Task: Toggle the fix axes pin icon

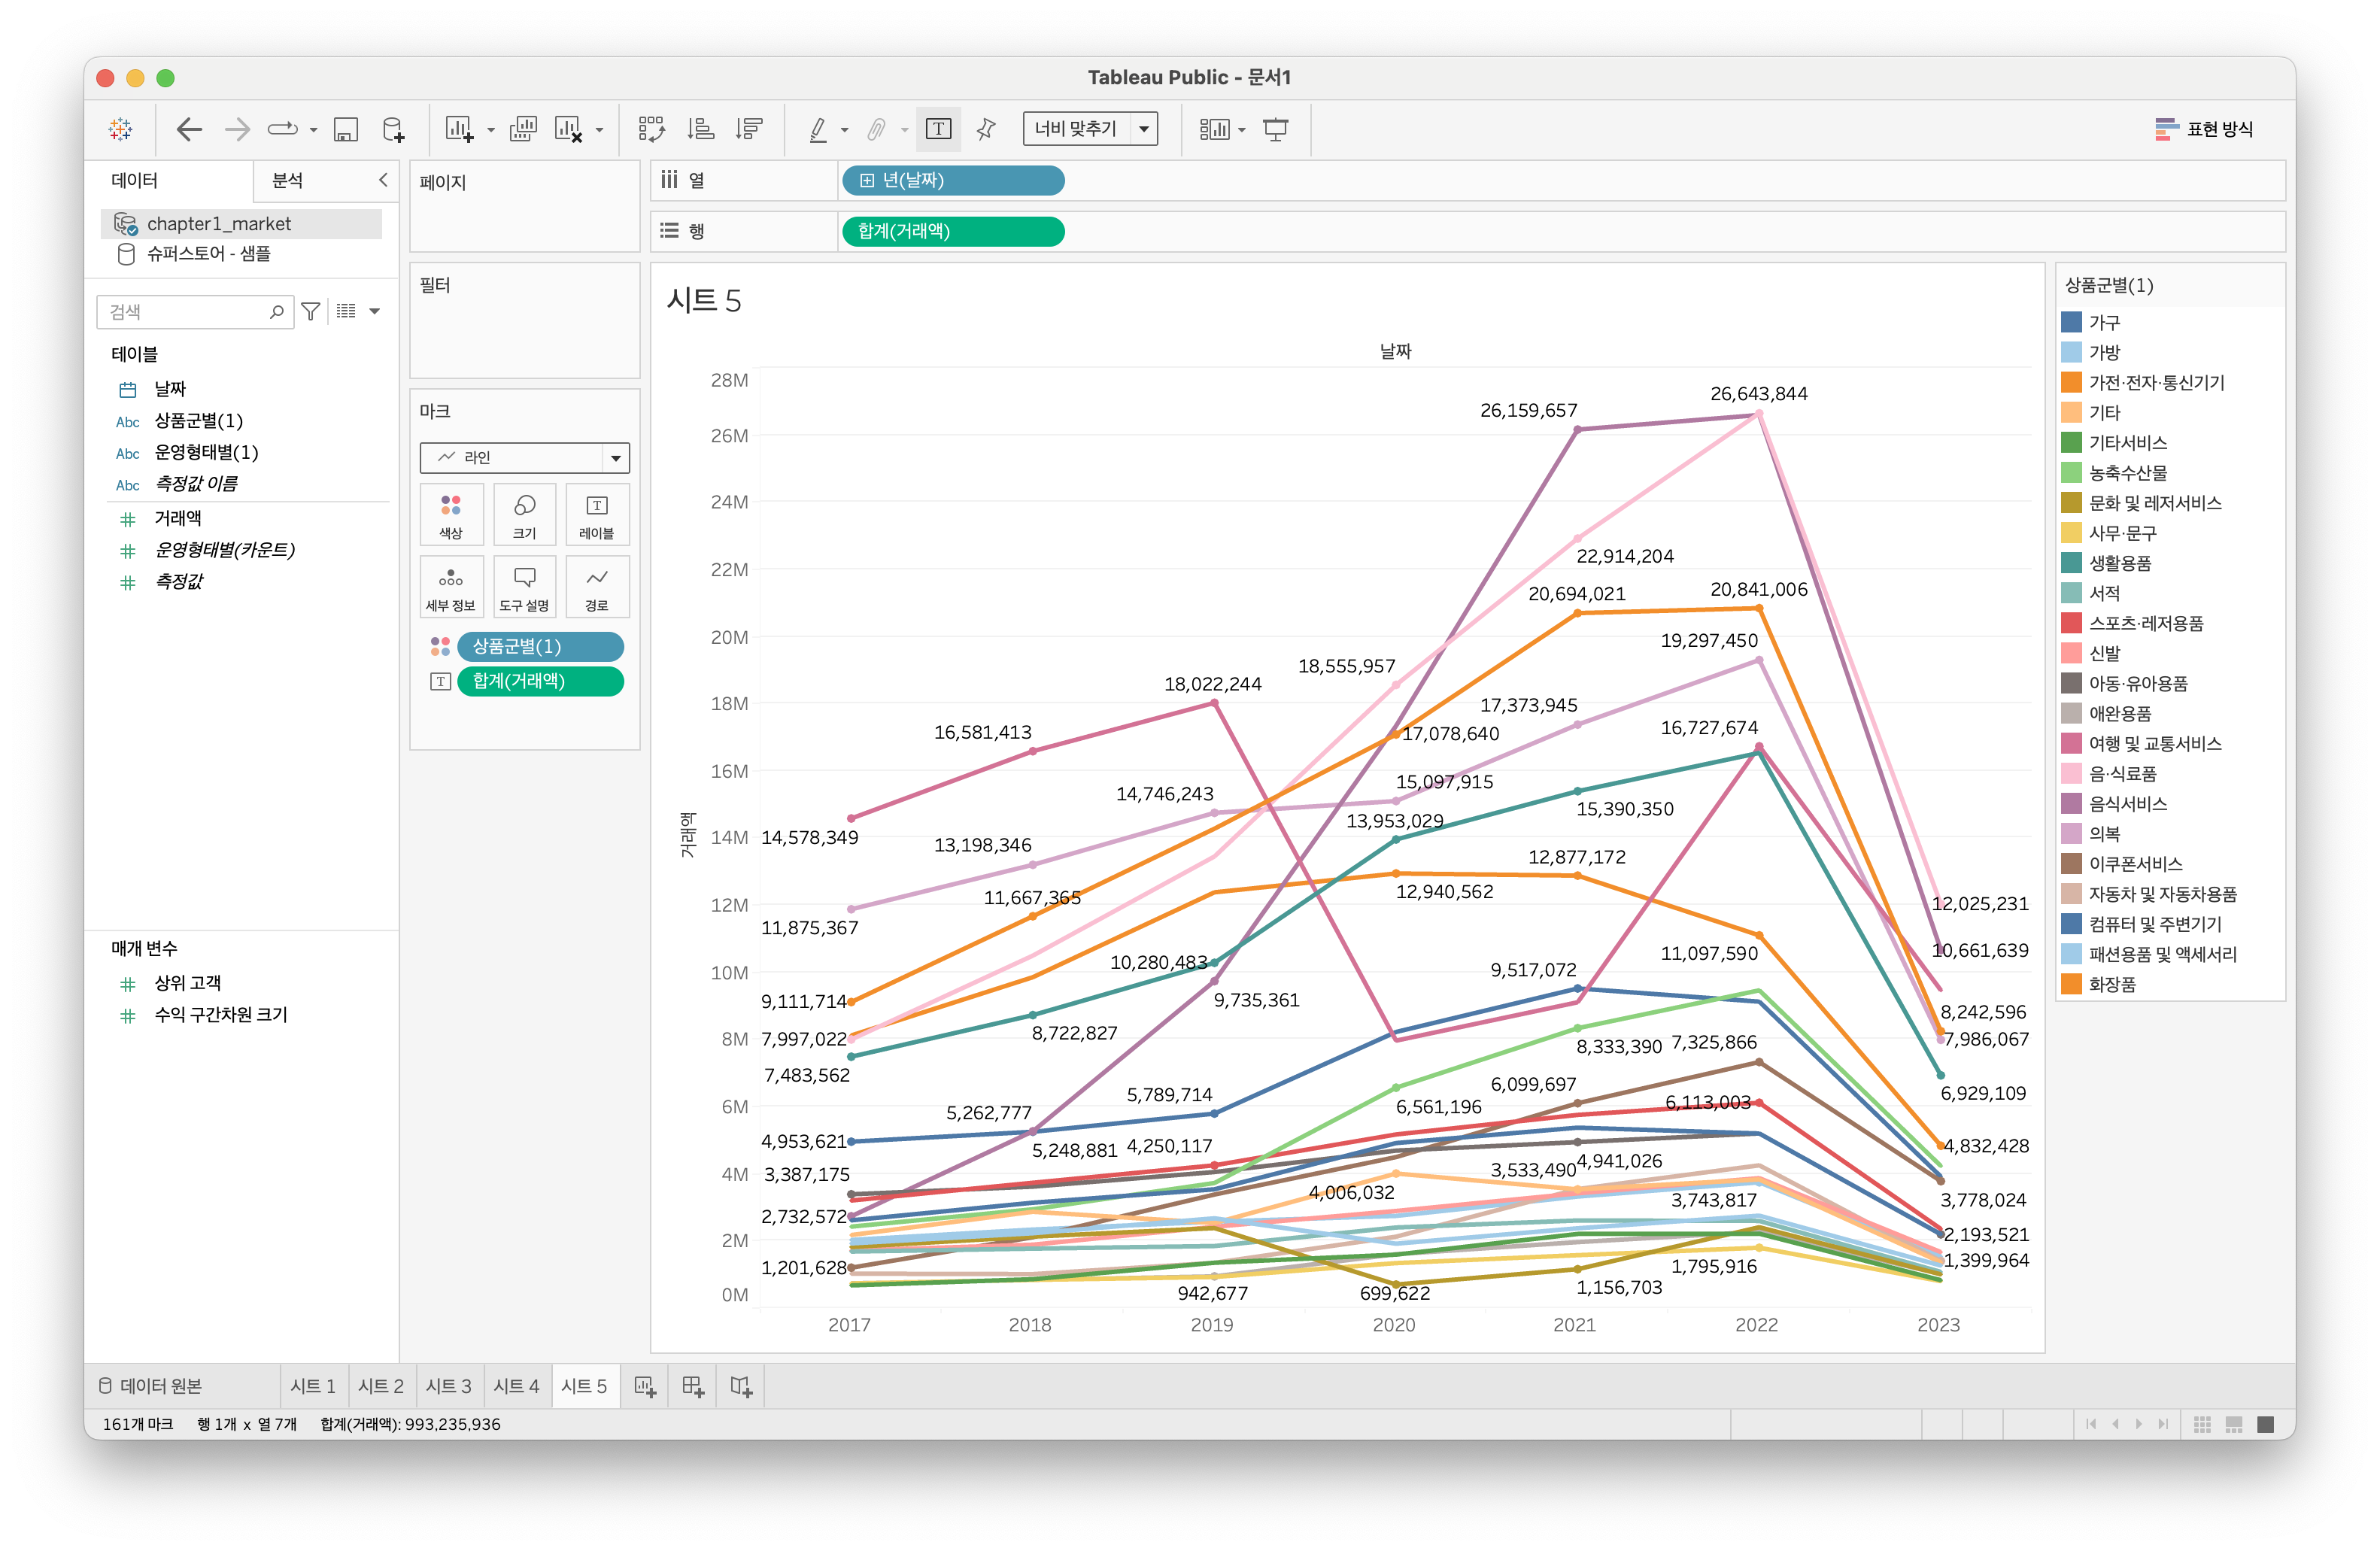Action: [986, 129]
